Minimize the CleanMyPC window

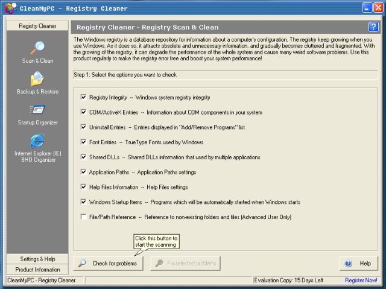367,8
